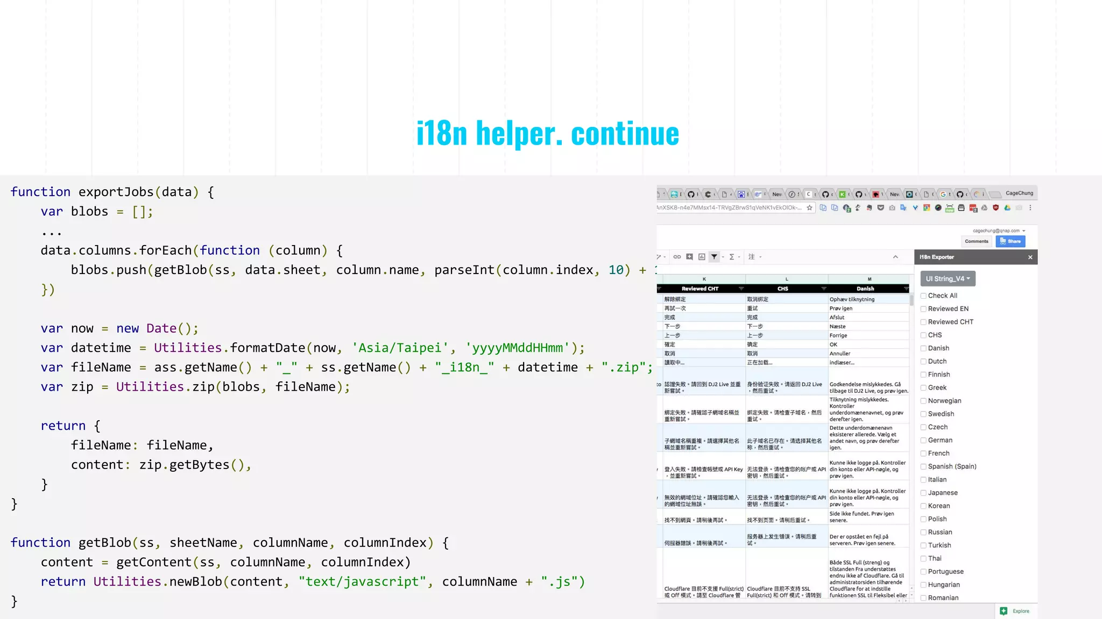Click the Evernote elephant extension icon

pos(869,208)
